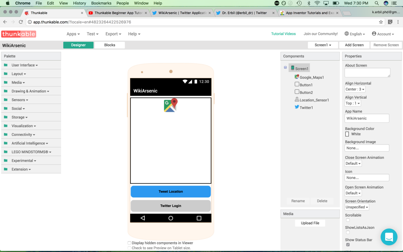Click the site info icon in address bar
Image resolution: width=403 pixels, height=252 pixels.
(x=30, y=22)
